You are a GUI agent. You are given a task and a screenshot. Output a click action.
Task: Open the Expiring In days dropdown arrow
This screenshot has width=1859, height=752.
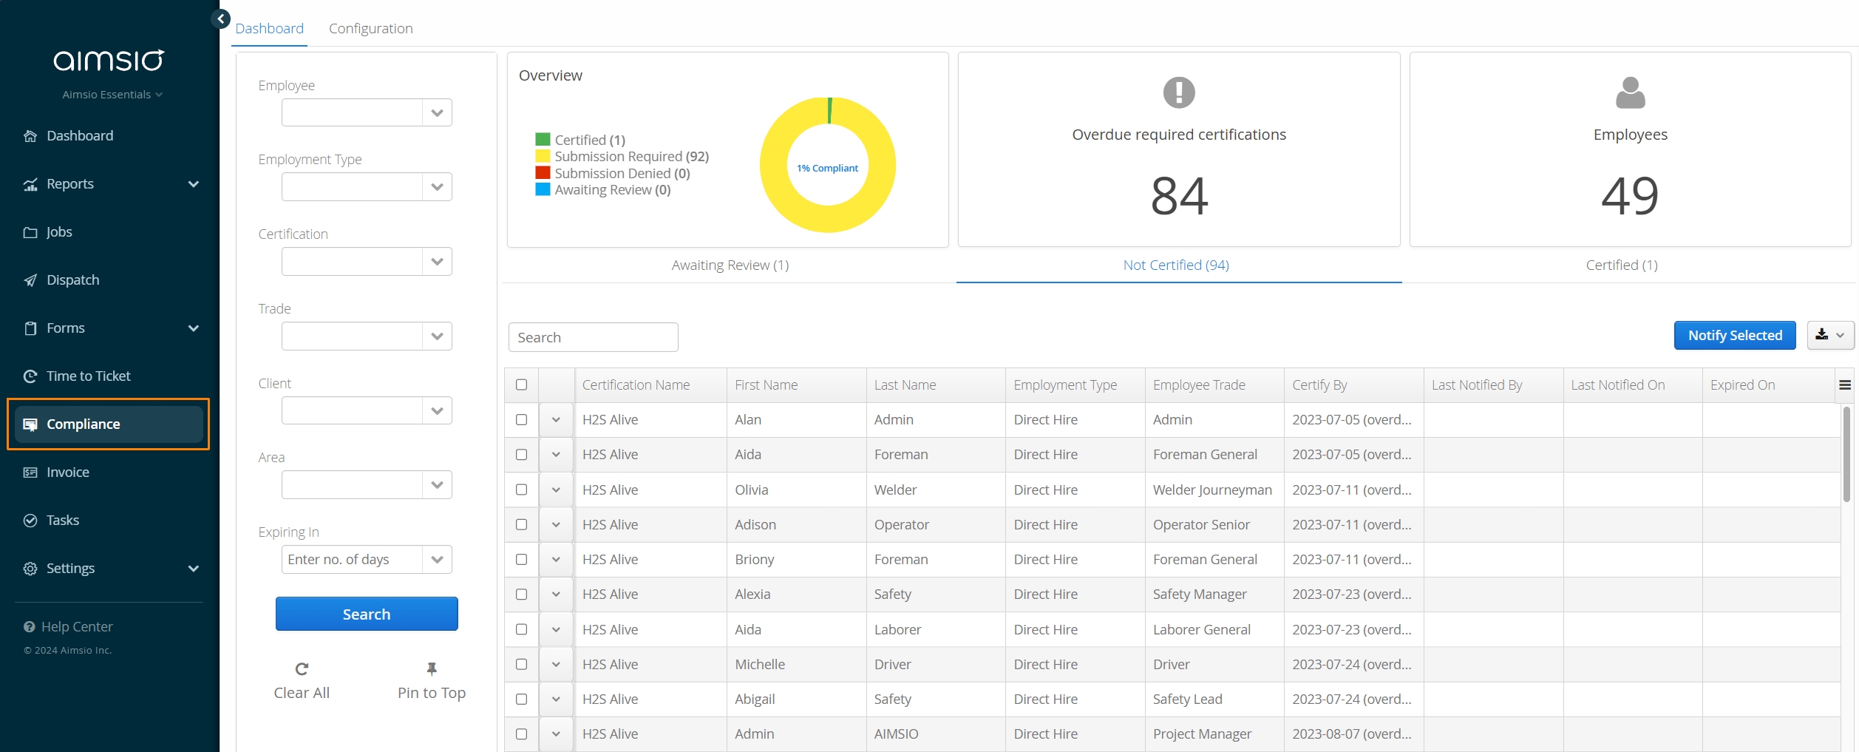438,560
